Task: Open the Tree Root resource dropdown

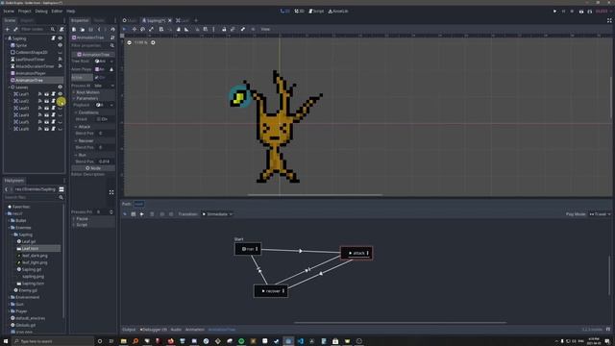Action: point(111,62)
